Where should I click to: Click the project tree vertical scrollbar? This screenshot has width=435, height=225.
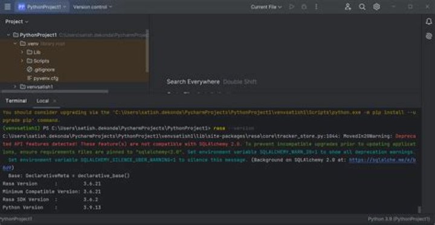tap(147, 51)
